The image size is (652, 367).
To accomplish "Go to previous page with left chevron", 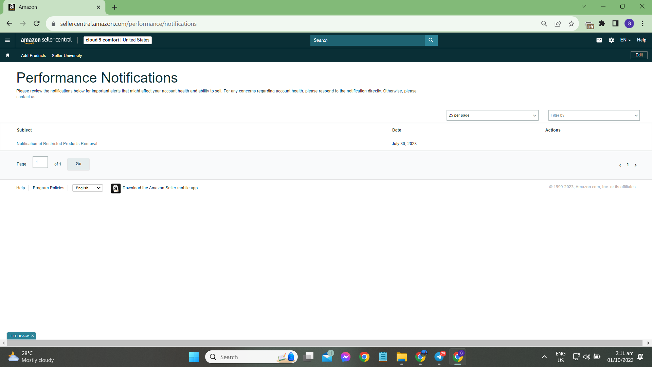I will click(x=620, y=165).
